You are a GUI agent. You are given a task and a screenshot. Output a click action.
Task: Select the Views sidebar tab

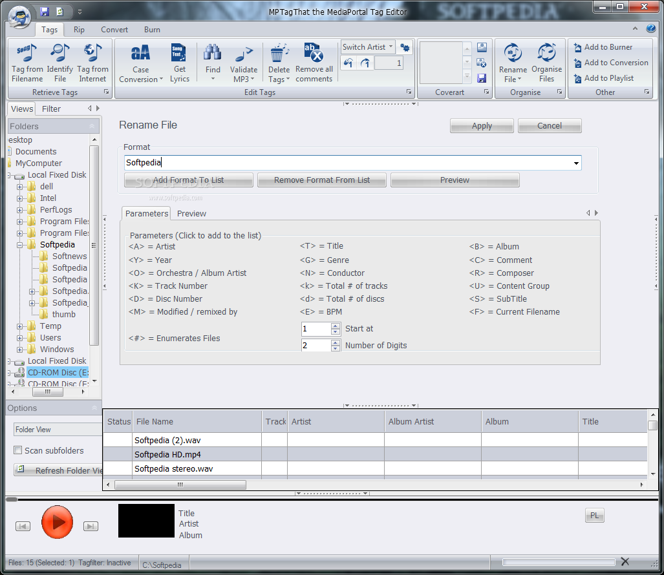[x=21, y=109]
